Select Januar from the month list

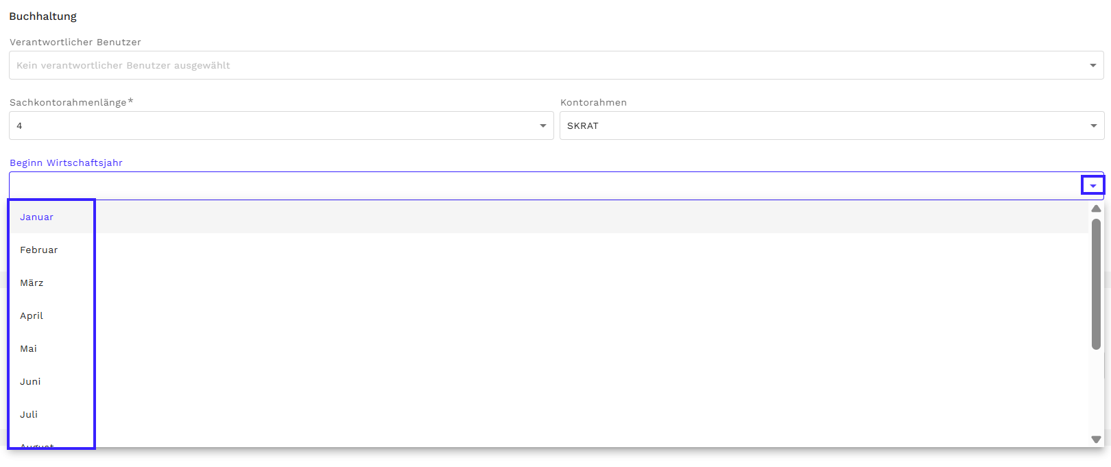click(37, 217)
